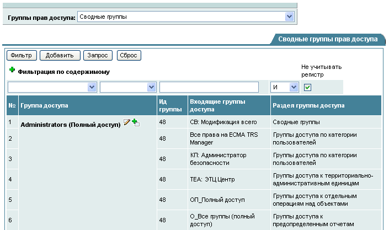
Task: Click the № column header
Action: (12, 105)
